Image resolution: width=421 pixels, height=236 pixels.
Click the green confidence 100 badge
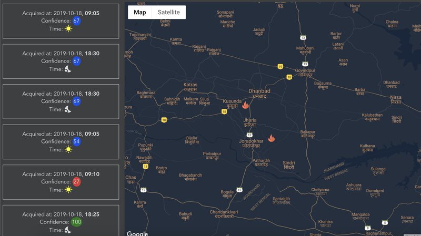tap(77, 222)
